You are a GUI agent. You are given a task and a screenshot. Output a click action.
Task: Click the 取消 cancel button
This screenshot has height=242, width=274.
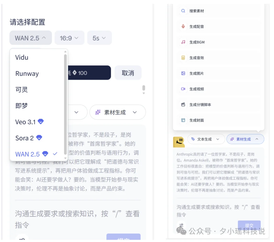[x=128, y=73]
